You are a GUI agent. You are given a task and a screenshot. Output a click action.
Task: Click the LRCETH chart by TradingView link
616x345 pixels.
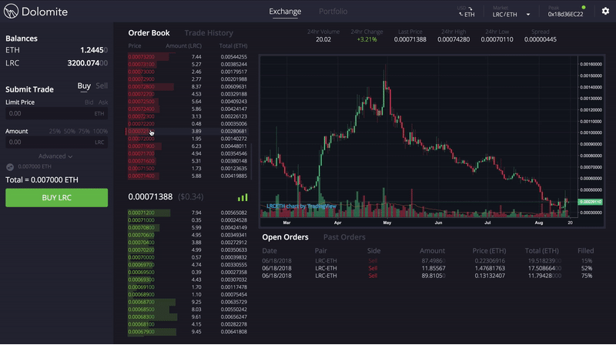click(301, 206)
